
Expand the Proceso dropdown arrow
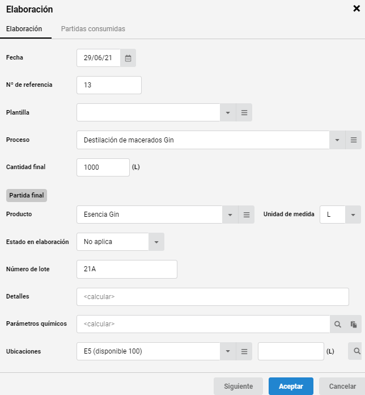337,140
